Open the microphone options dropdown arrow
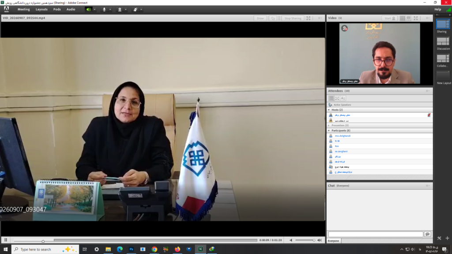Viewport: 452px width, 254px height. pyautogui.click(x=110, y=10)
